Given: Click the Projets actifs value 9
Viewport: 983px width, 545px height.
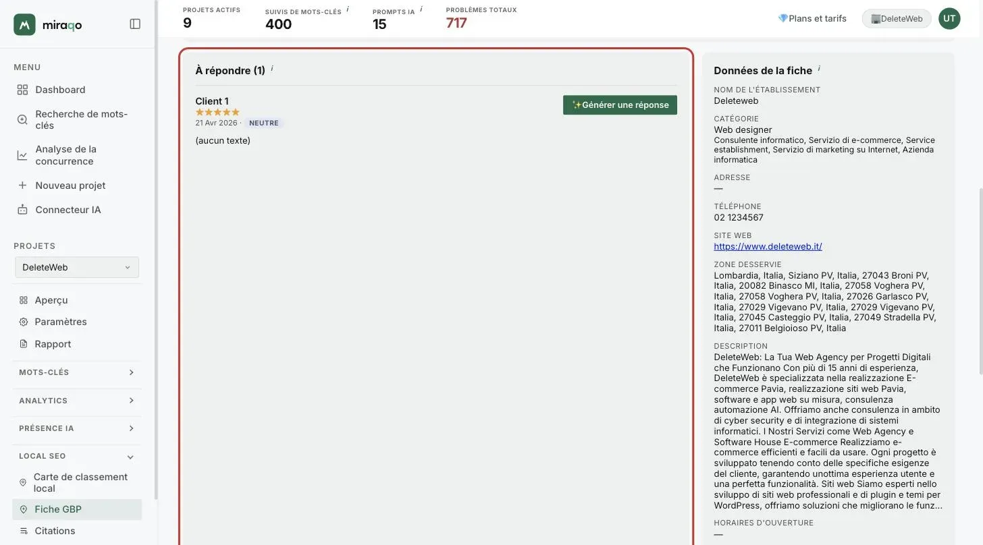Looking at the screenshot, I should point(187,23).
